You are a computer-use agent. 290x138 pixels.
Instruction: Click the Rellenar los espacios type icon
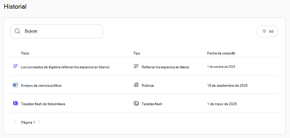(136, 66)
